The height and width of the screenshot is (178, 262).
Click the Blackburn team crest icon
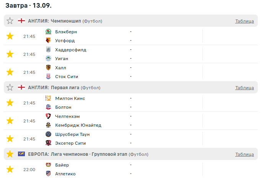tap(49, 32)
